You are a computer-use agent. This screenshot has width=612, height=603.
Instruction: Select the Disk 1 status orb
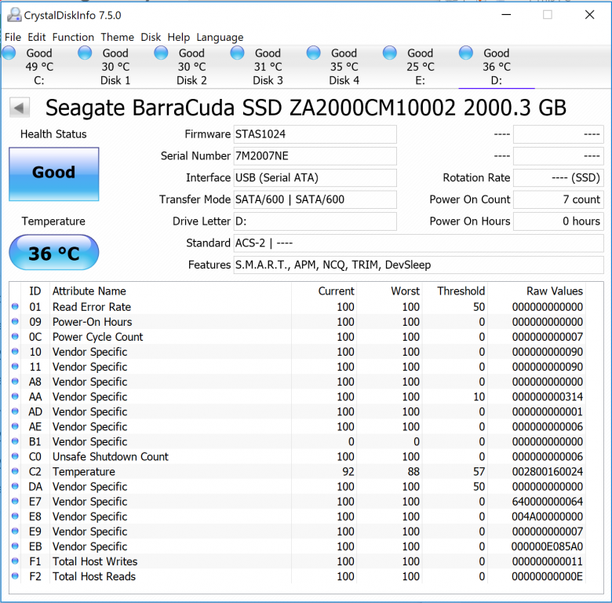click(x=86, y=53)
